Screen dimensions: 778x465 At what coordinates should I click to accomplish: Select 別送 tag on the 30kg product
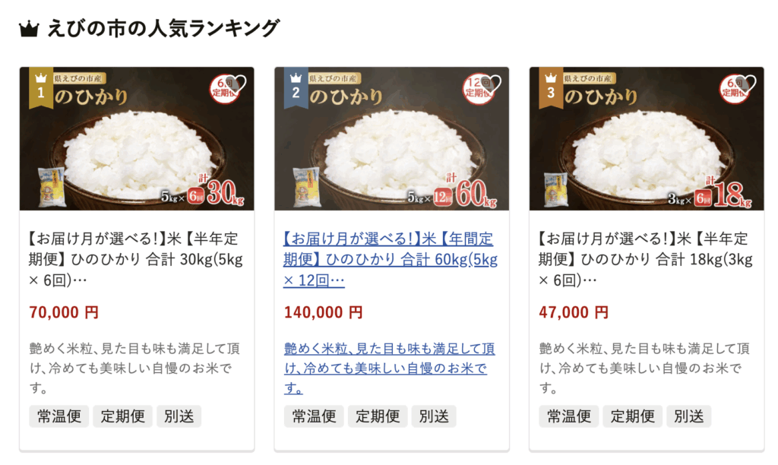[x=179, y=416]
